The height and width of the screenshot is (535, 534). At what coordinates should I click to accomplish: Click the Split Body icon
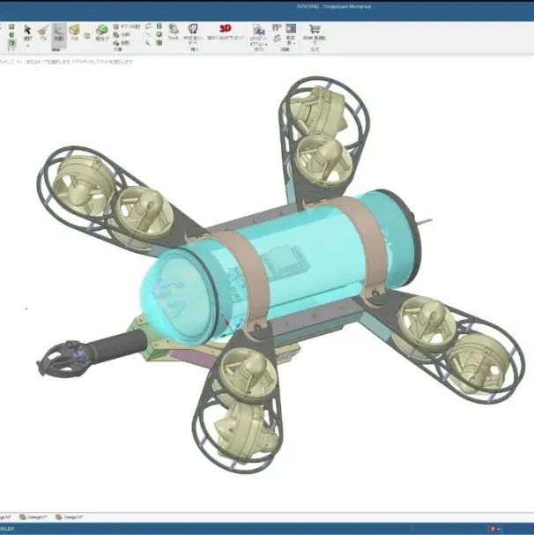point(116,26)
